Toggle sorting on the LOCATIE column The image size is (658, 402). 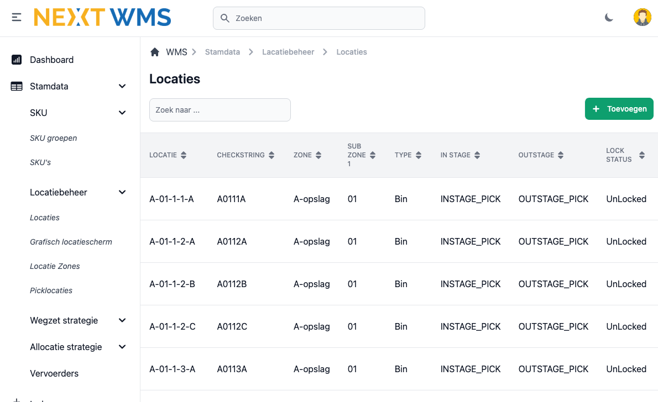tap(184, 155)
